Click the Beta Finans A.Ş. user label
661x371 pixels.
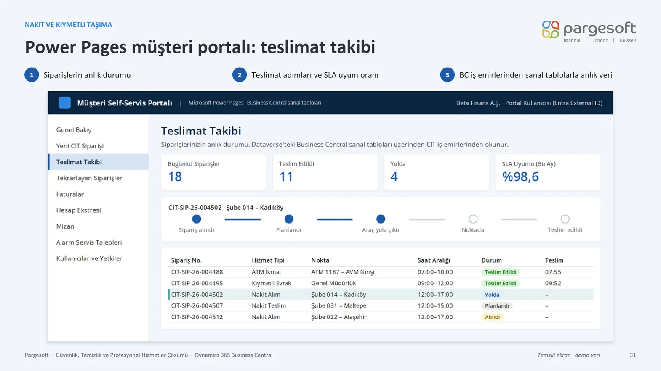[x=529, y=103]
